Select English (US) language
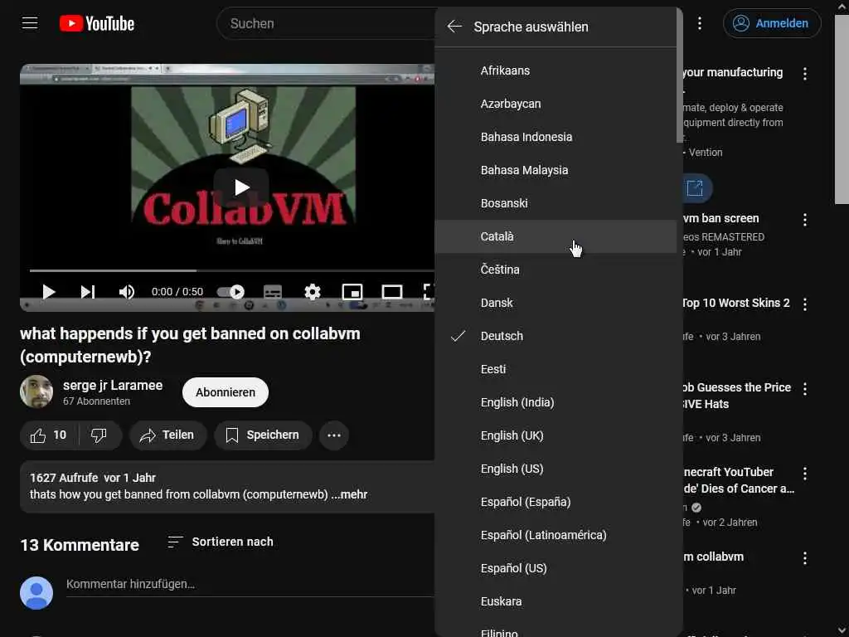The height and width of the screenshot is (637, 849). (x=555, y=469)
